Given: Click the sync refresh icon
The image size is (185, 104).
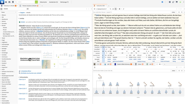Looking at the screenshot, I should (x=173, y=2).
